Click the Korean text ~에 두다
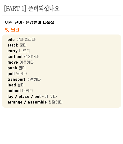 pos(49,97)
